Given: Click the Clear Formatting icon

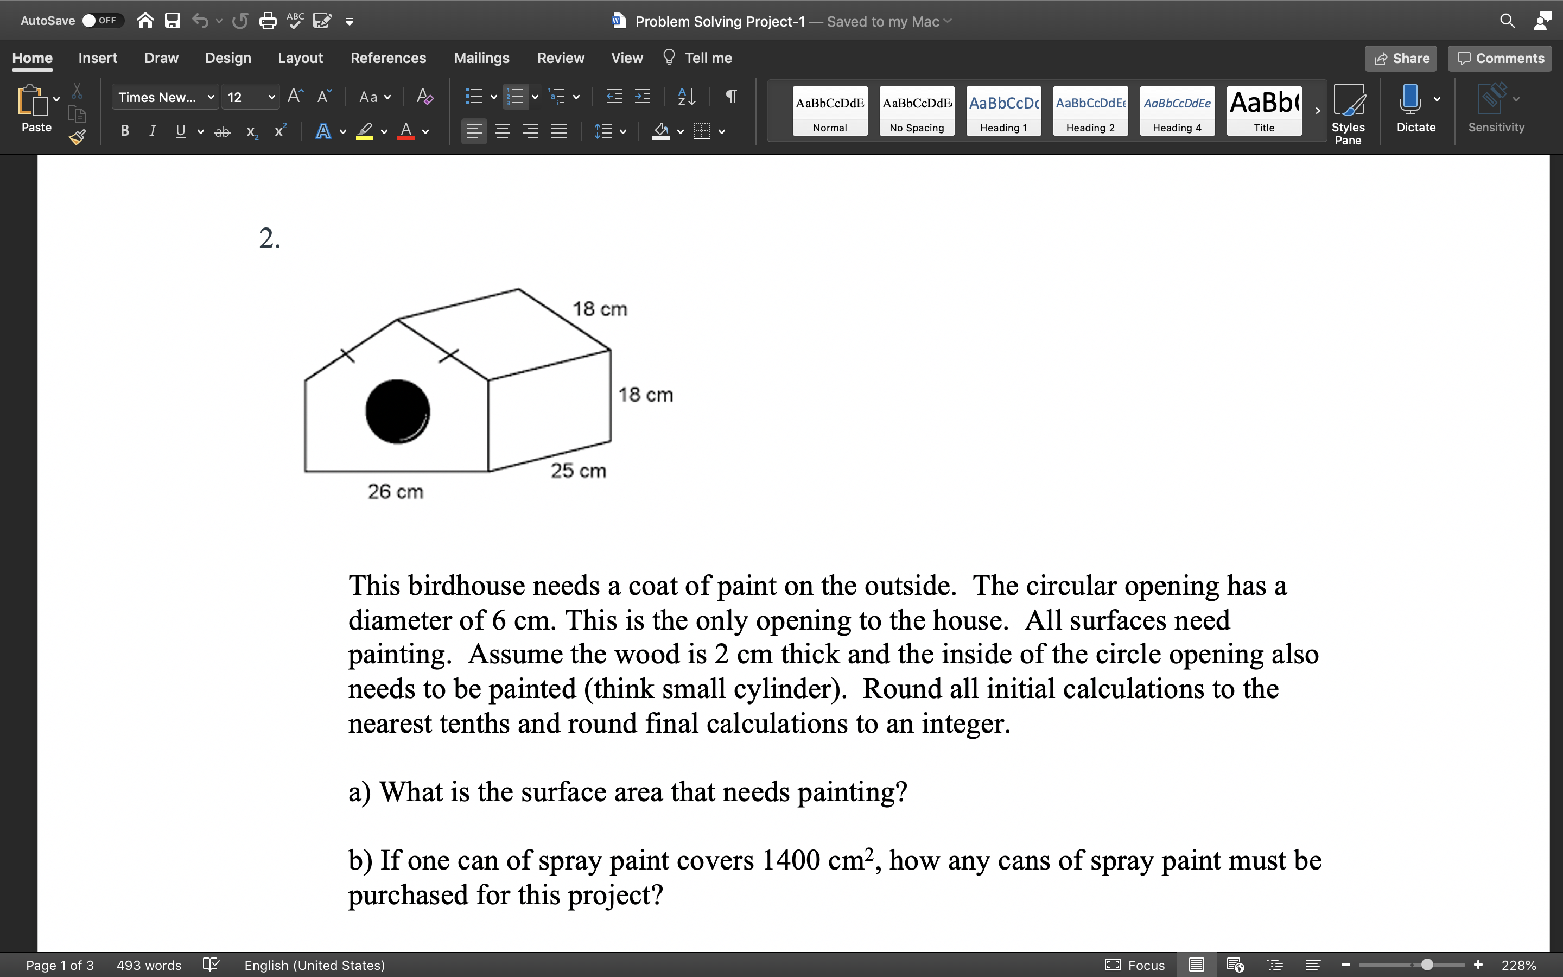Looking at the screenshot, I should pos(424,97).
